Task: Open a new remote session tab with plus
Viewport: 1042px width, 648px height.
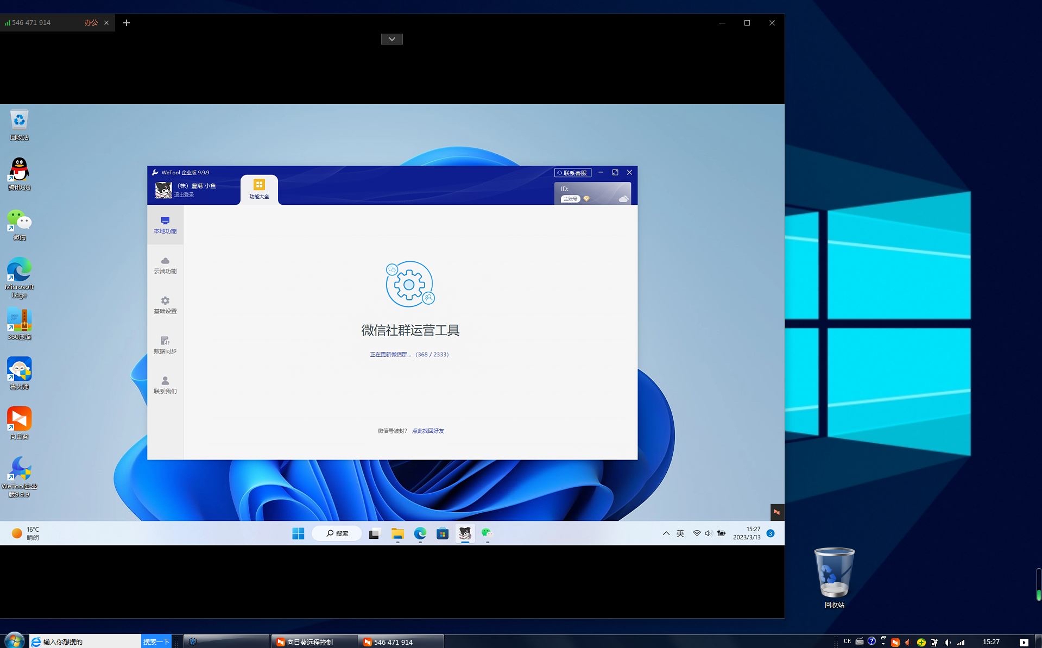Action: (x=127, y=23)
